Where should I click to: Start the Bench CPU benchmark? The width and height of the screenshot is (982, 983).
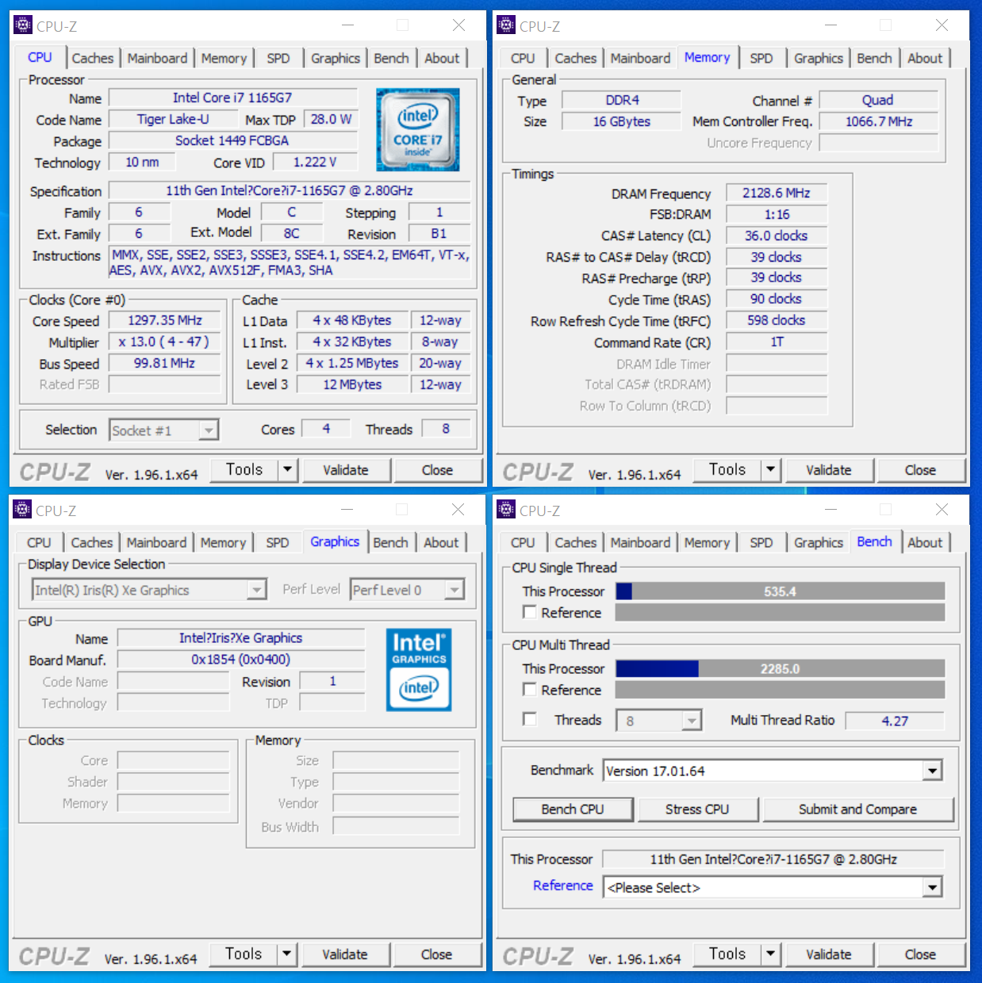[573, 809]
